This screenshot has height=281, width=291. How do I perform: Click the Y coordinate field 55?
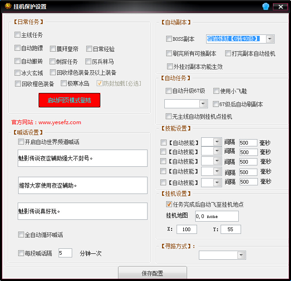pos(231,229)
